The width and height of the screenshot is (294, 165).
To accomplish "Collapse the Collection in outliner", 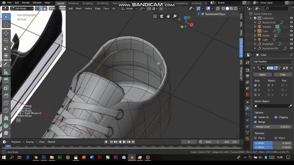I will coord(251,18).
